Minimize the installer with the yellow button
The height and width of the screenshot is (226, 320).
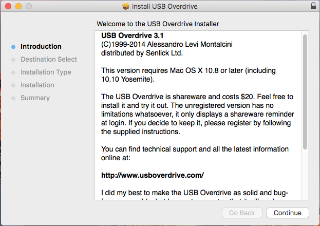(17, 7)
